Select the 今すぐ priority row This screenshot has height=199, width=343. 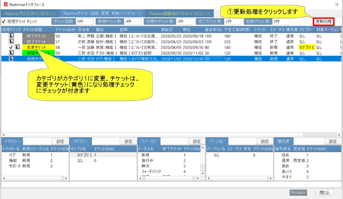tap(308, 177)
